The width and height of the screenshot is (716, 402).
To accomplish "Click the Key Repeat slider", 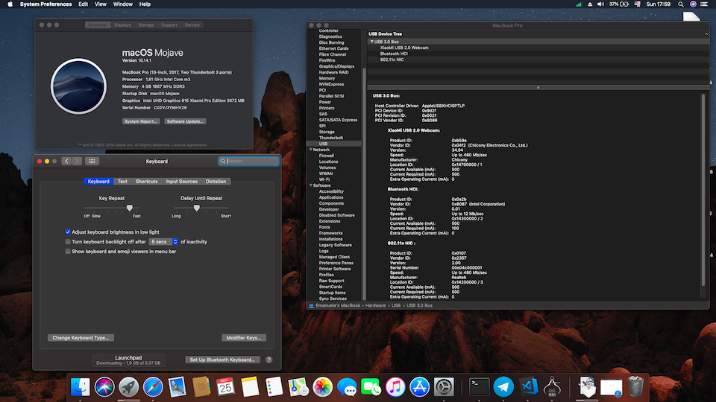I will [x=129, y=208].
